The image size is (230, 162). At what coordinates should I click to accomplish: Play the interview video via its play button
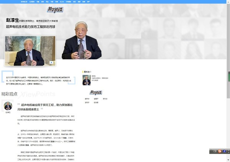pos(51,62)
